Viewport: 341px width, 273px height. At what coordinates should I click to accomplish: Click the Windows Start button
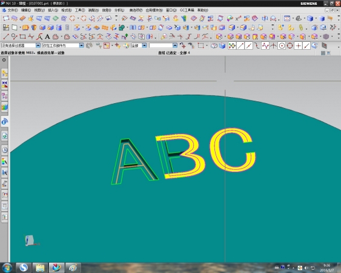click(7, 268)
